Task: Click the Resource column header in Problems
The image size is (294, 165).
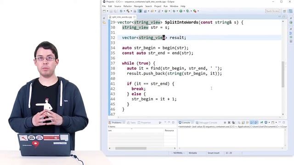Action: (x=170, y=130)
